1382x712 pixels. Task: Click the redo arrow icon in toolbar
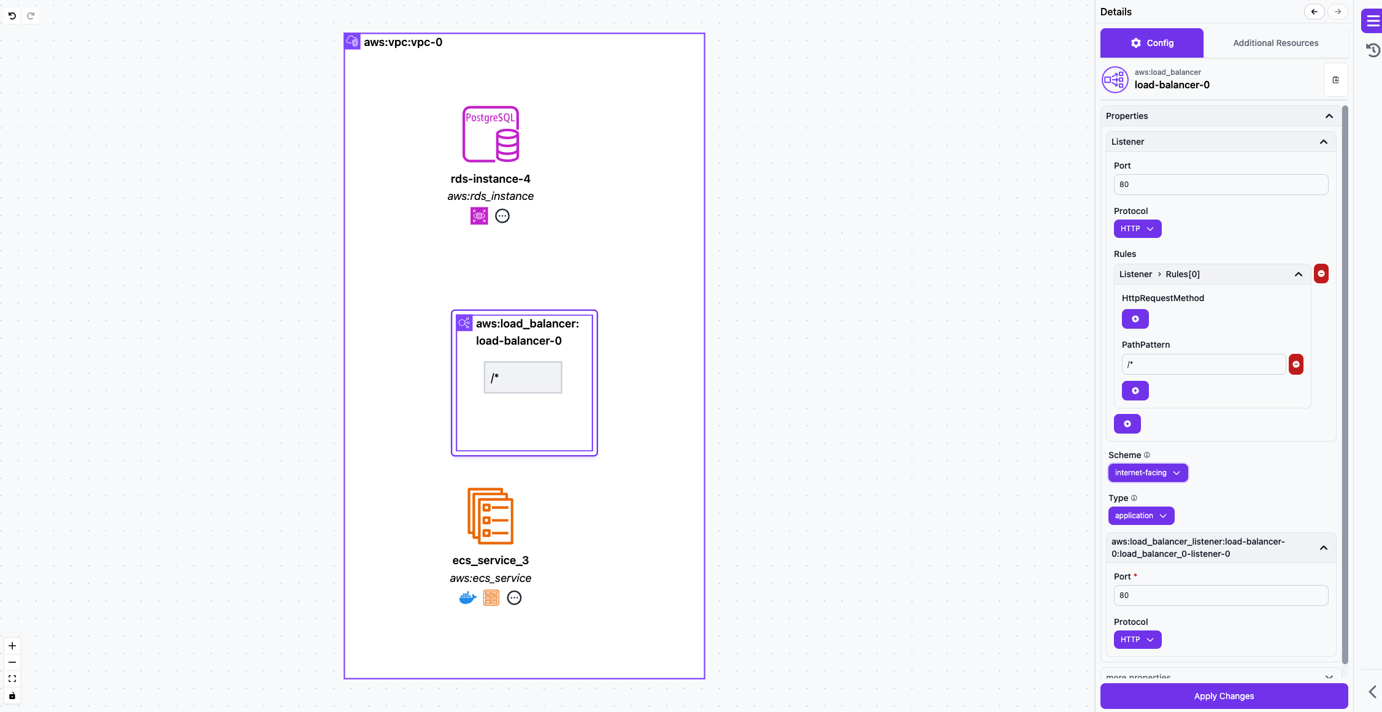[x=30, y=15]
